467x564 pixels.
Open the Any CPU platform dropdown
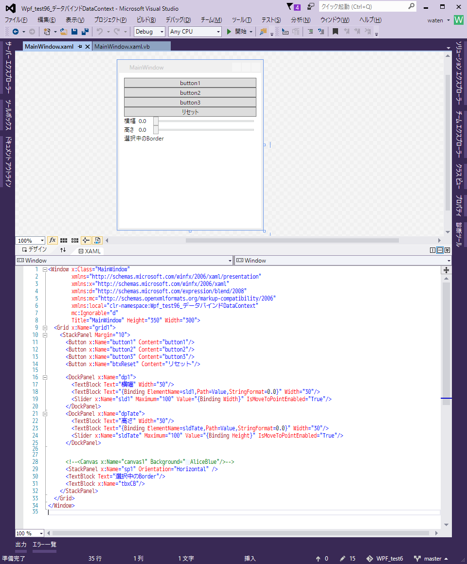click(195, 32)
